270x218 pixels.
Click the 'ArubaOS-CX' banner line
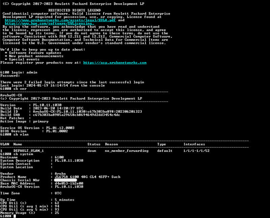[11, 95]
